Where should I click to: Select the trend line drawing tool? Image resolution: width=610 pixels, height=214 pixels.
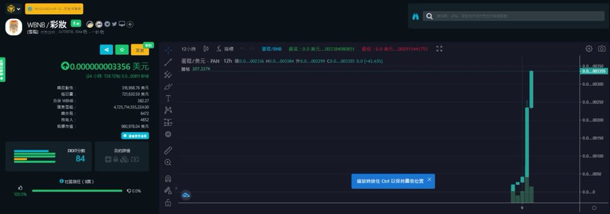168,62
